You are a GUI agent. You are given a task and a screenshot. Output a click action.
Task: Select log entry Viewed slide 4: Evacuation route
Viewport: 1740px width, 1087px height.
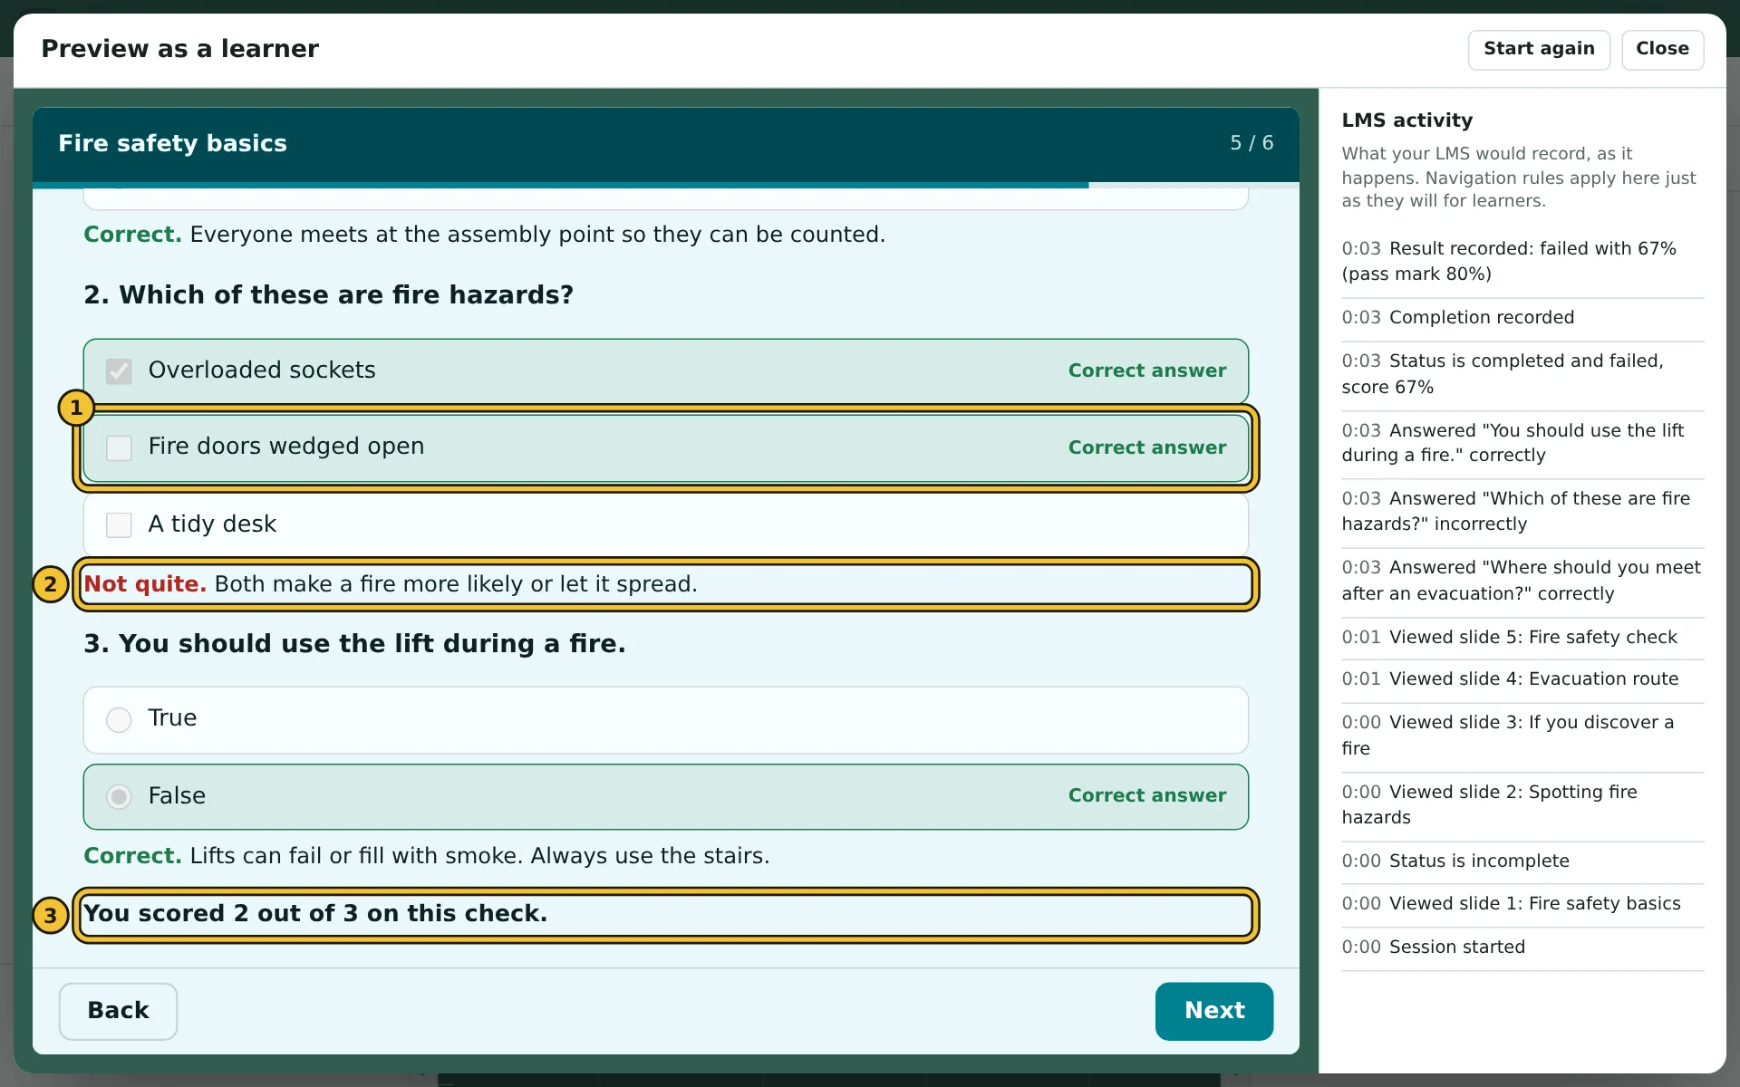pyautogui.click(x=1522, y=679)
